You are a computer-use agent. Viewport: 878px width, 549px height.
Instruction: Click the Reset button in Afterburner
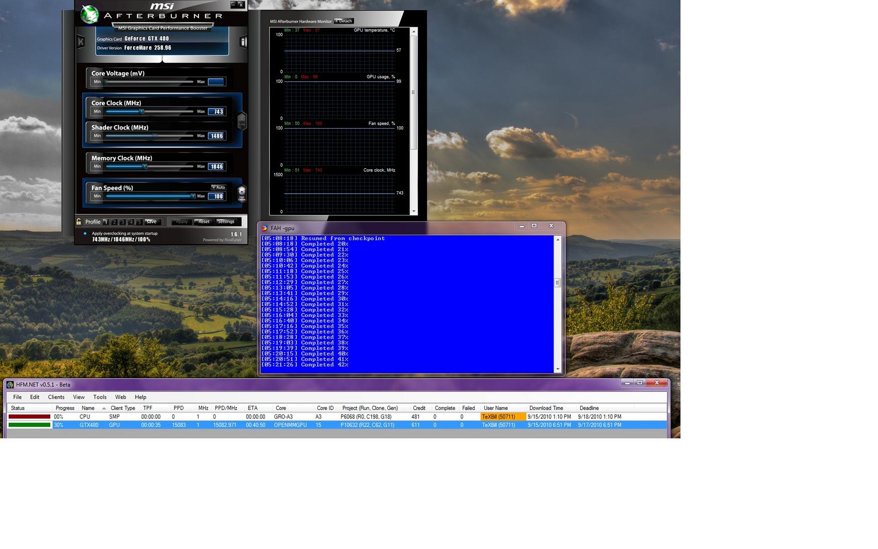pos(203,222)
